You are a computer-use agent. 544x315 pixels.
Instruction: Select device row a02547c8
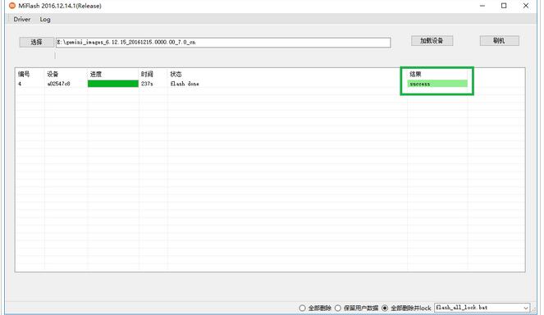pyautogui.click(x=270, y=84)
